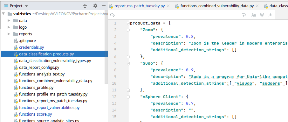Click the new line icon in search

(x=244, y=15)
